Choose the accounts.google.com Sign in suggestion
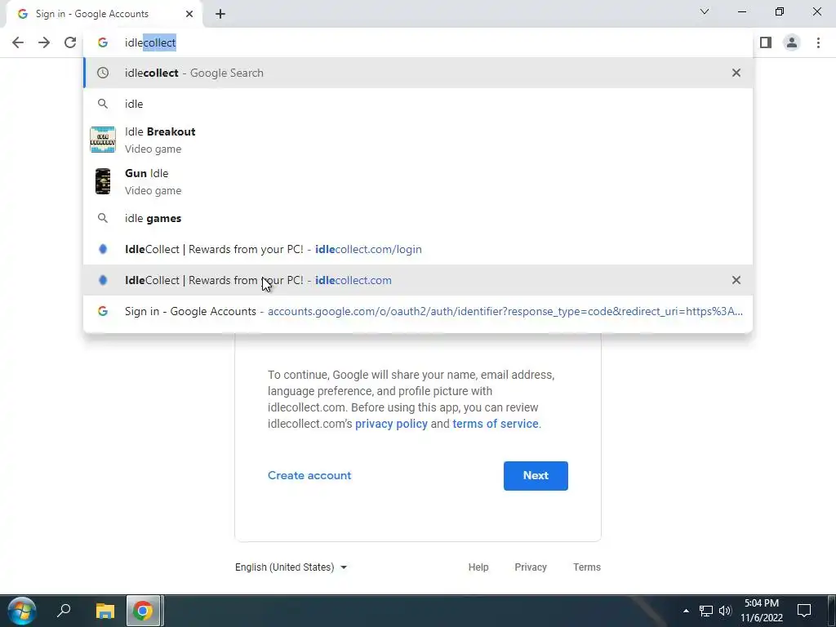Viewport: 836px width, 627px height. 418,311
